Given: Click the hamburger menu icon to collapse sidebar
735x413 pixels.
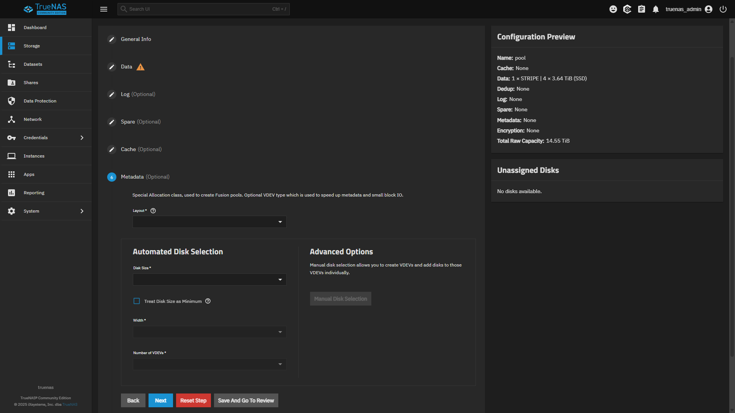Looking at the screenshot, I should tap(104, 9).
